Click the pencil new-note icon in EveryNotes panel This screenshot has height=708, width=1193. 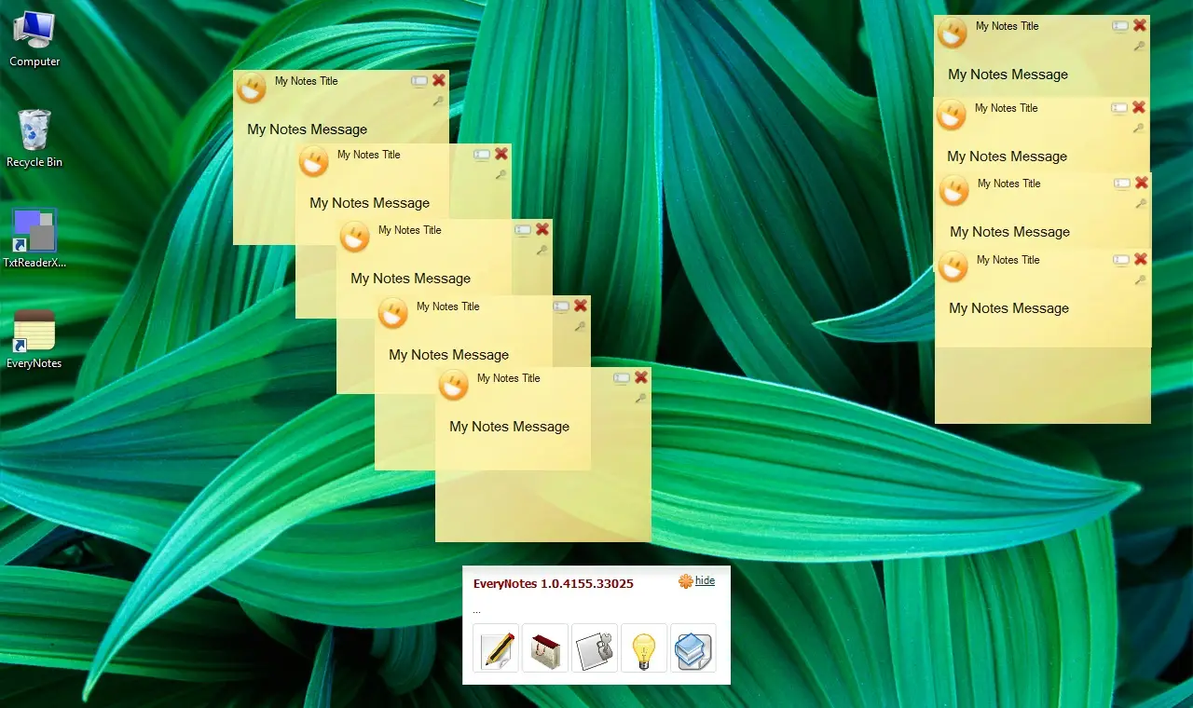point(498,648)
